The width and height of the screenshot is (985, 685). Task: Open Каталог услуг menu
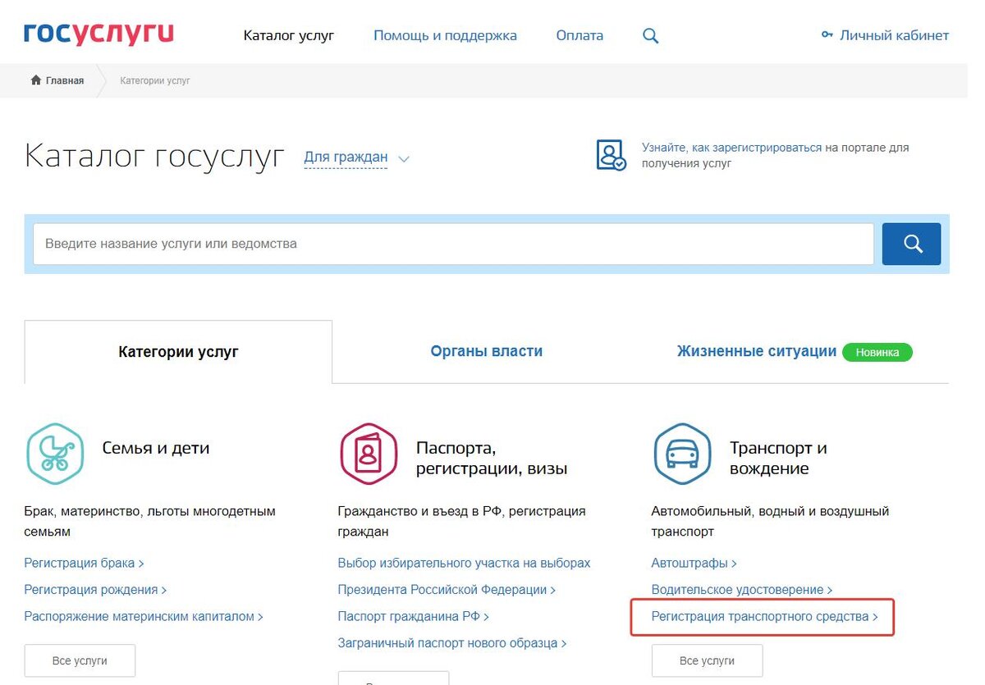pyautogui.click(x=289, y=35)
